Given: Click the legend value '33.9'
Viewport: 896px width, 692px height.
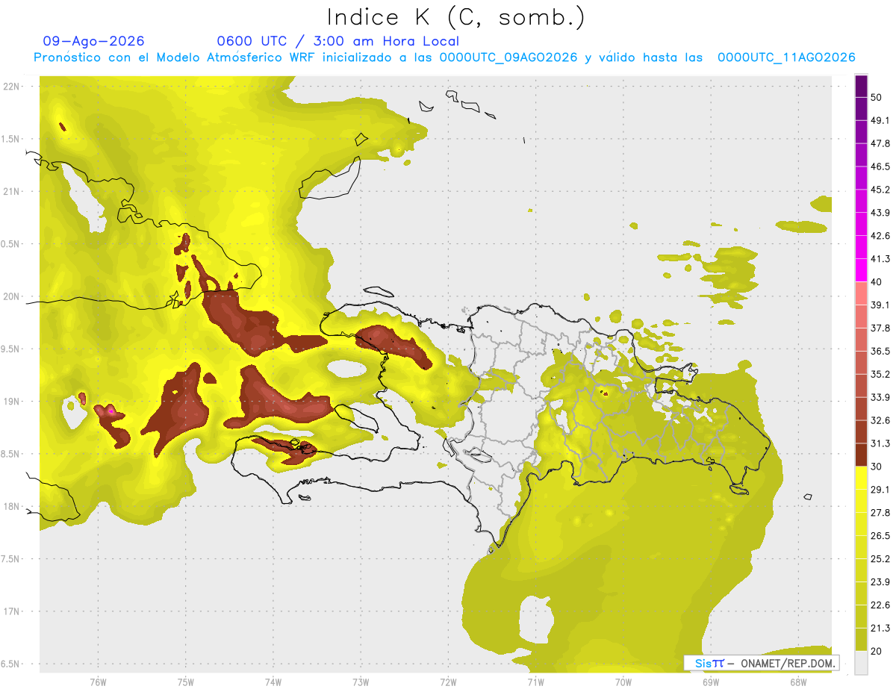Looking at the screenshot, I should [880, 397].
